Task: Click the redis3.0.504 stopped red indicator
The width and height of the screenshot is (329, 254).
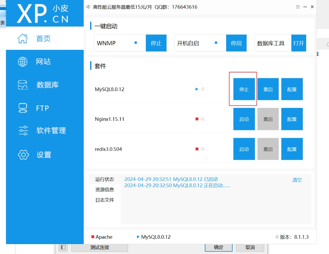Action: click(x=197, y=149)
